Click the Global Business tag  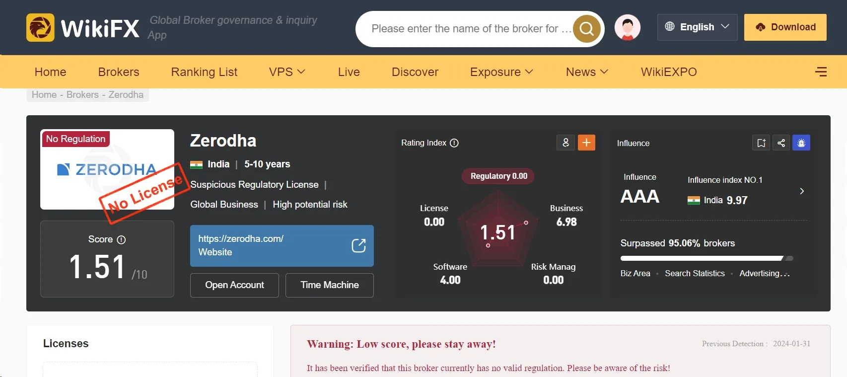tap(224, 205)
